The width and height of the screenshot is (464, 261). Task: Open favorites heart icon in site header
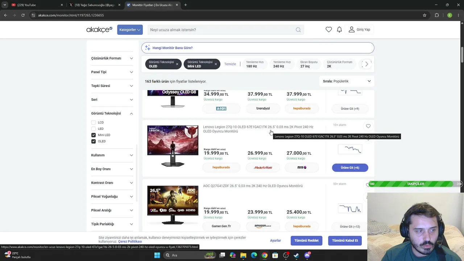[329, 30]
